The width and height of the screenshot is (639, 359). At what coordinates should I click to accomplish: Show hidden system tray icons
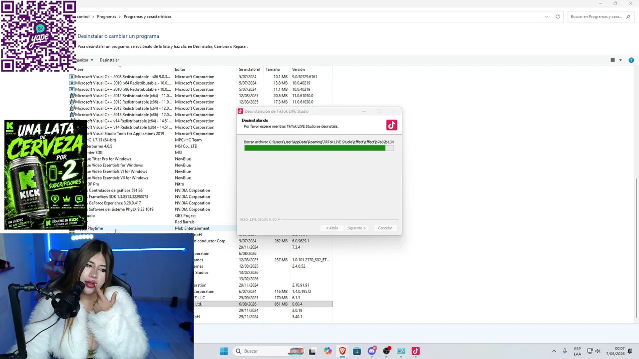point(554,351)
